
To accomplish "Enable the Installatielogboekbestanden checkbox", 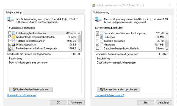I will coord(10,33).
